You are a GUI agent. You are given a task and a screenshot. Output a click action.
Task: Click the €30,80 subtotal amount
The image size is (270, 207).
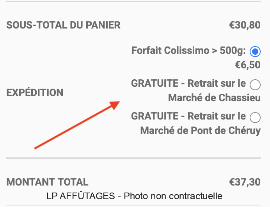click(x=245, y=26)
